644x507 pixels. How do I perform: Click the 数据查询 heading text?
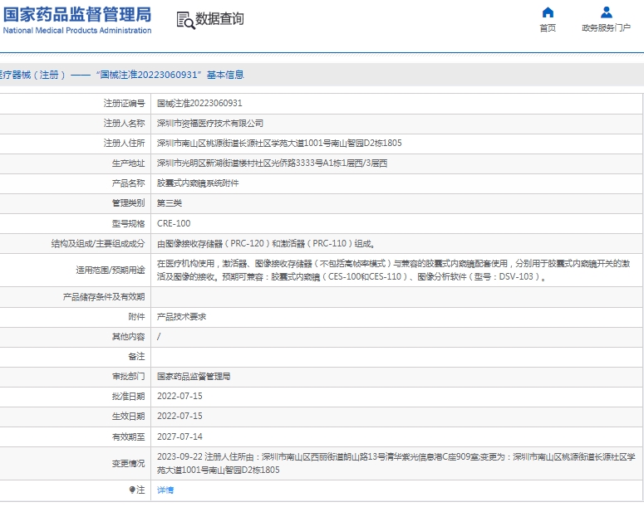point(219,19)
